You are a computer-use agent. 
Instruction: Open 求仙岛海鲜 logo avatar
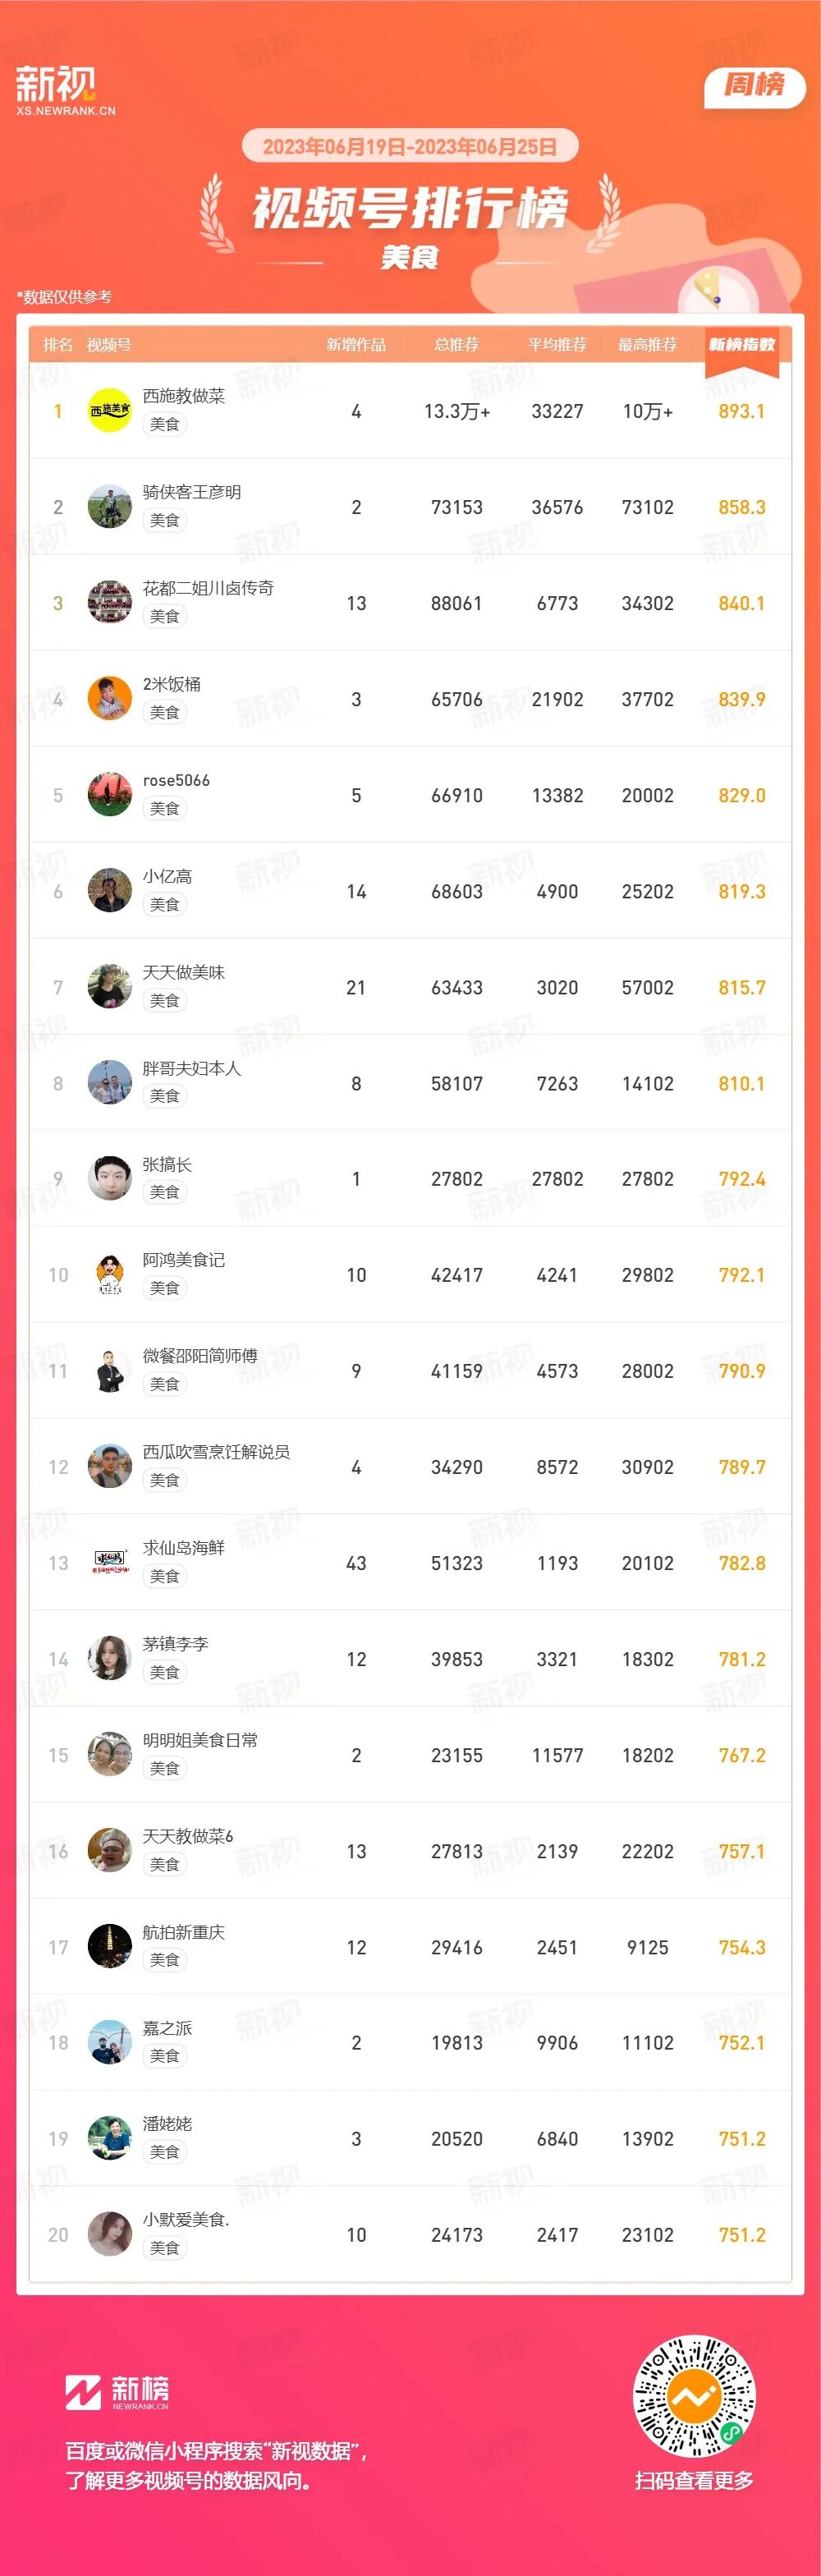pos(110,1562)
